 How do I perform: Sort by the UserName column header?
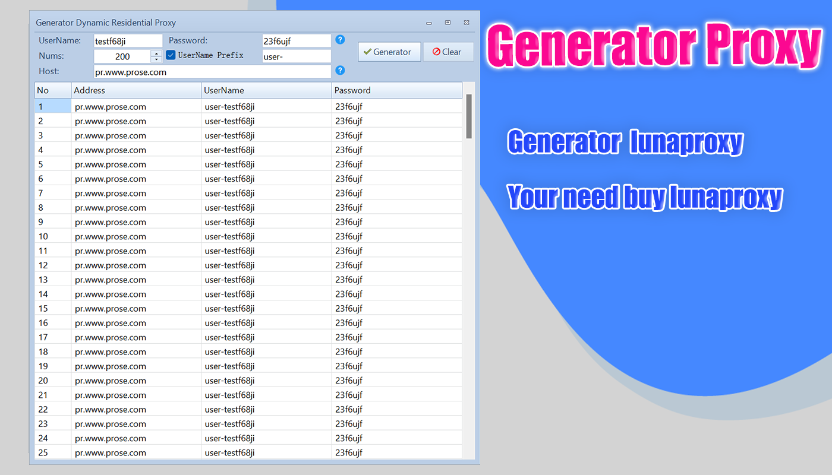[266, 90]
